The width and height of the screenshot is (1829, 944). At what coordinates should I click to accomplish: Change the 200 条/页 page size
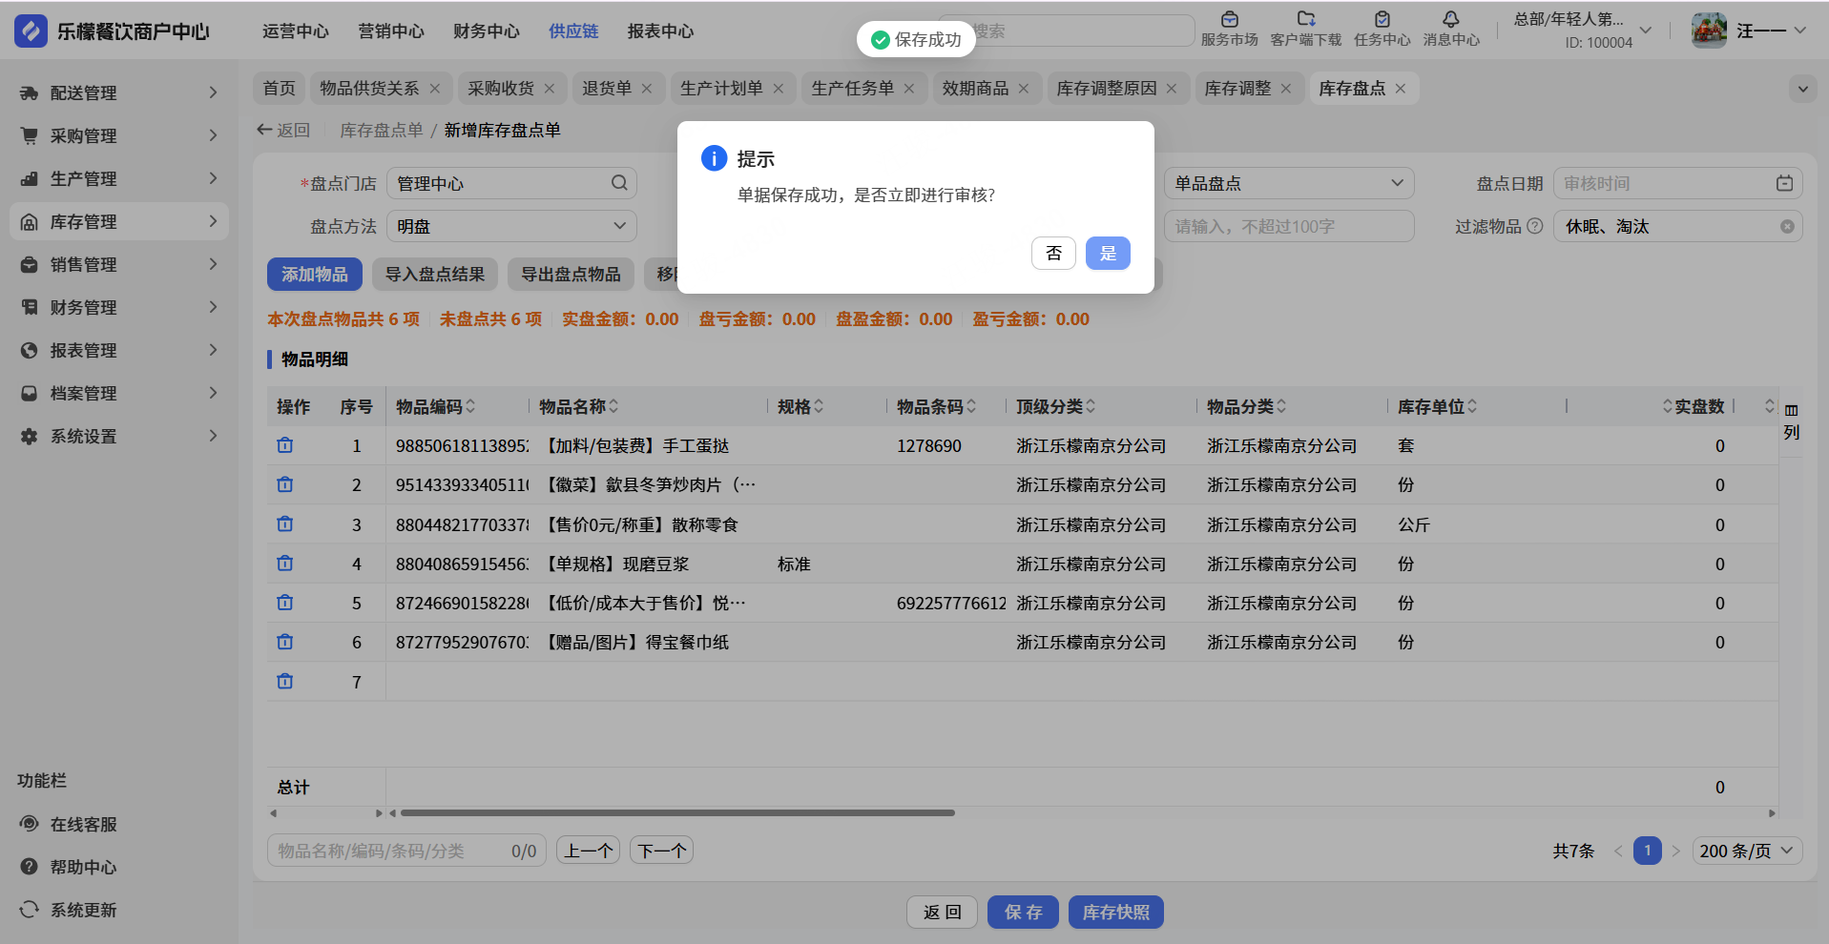[x=1746, y=851]
